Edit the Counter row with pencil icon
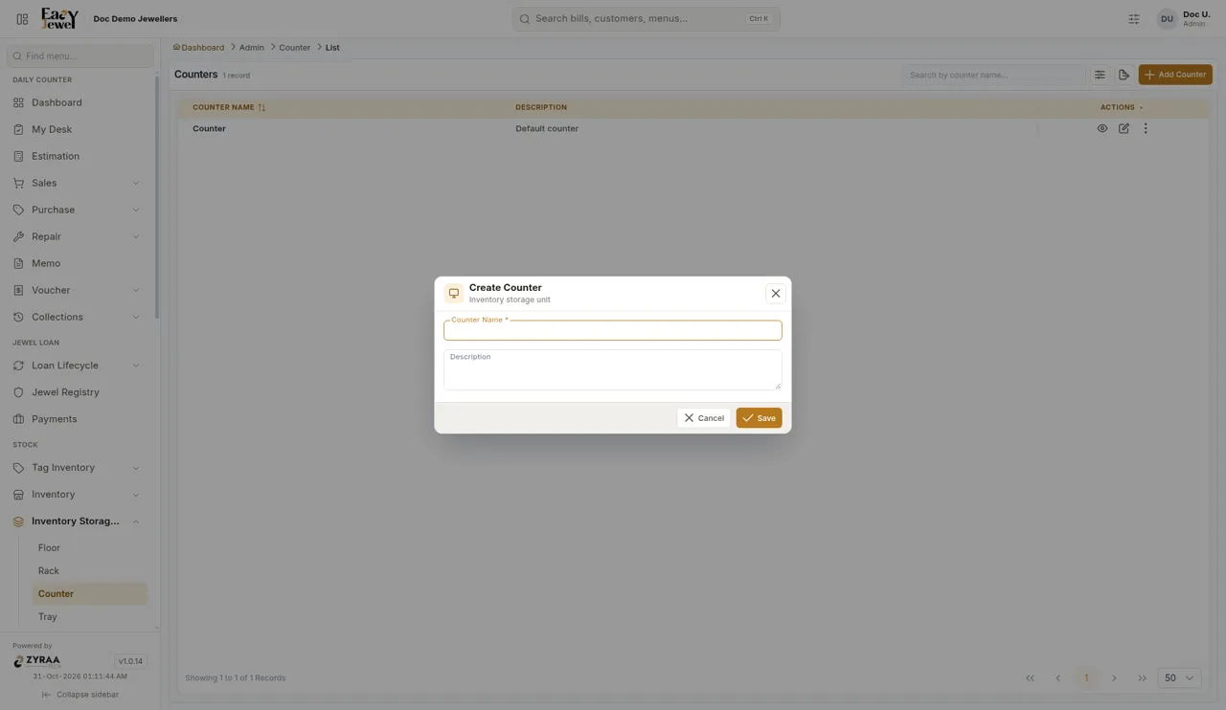Image resolution: width=1226 pixels, height=710 pixels. pyautogui.click(x=1124, y=128)
